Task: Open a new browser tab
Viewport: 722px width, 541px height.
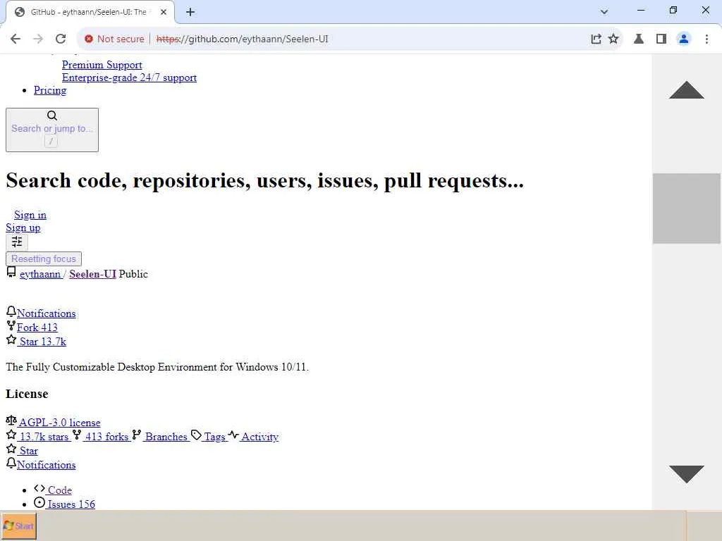Action: (190, 12)
